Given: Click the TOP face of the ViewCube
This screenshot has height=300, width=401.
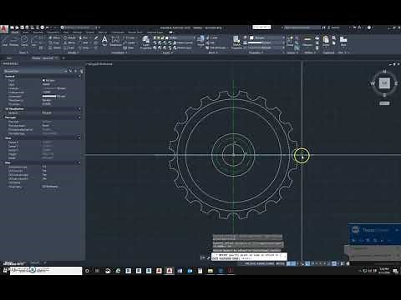Looking at the screenshot, I should (x=384, y=82).
